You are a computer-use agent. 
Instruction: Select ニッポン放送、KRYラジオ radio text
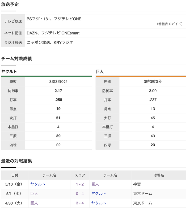pos(50,43)
